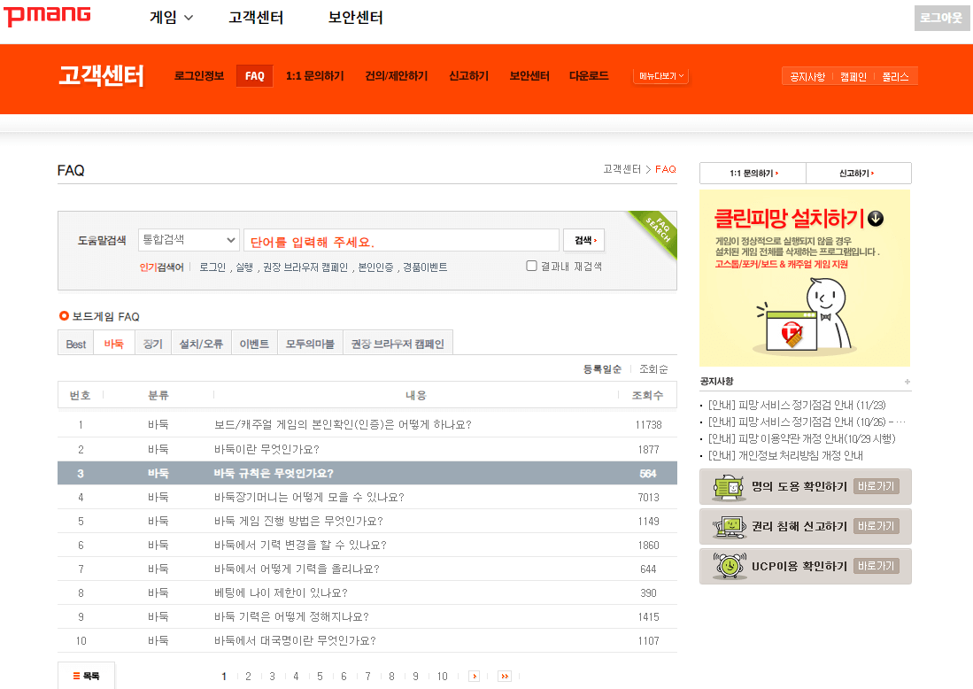
Task: Enable the 결과내 재검색 checkbox
Action: 531,266
